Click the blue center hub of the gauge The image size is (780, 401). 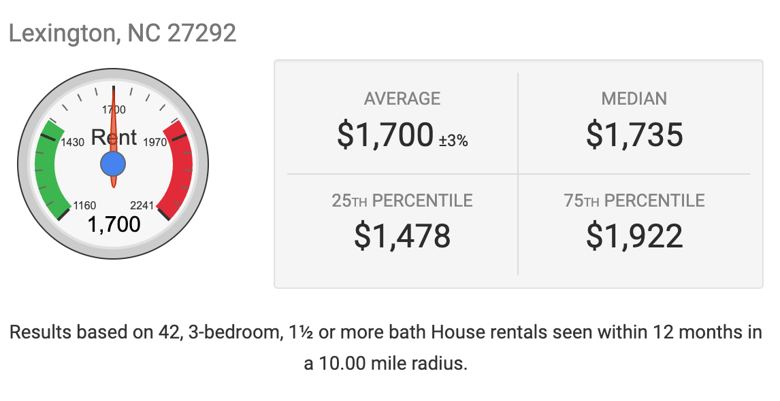(x=113, y=164)
